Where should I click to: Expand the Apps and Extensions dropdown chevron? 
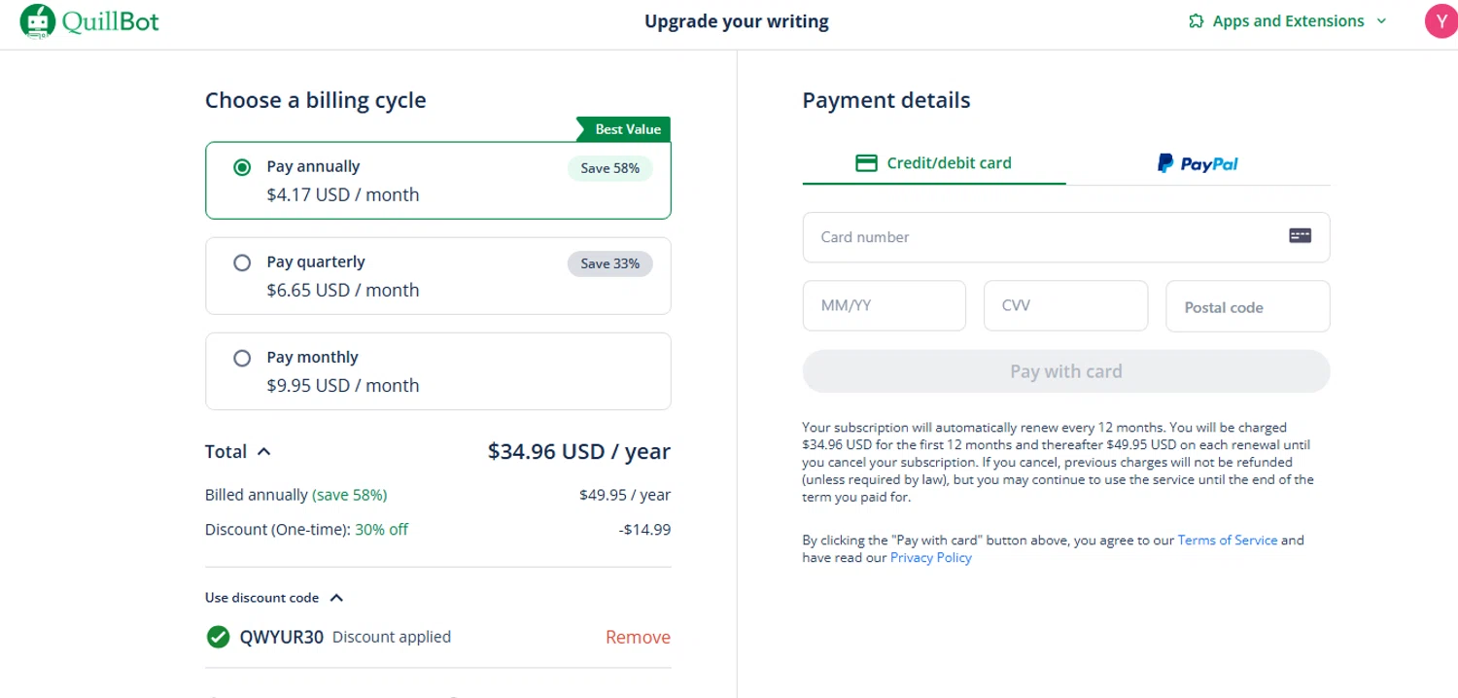point(1381,21)
